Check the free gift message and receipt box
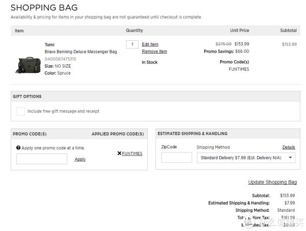Screen dimensions: 306x231 coord(20,111)
